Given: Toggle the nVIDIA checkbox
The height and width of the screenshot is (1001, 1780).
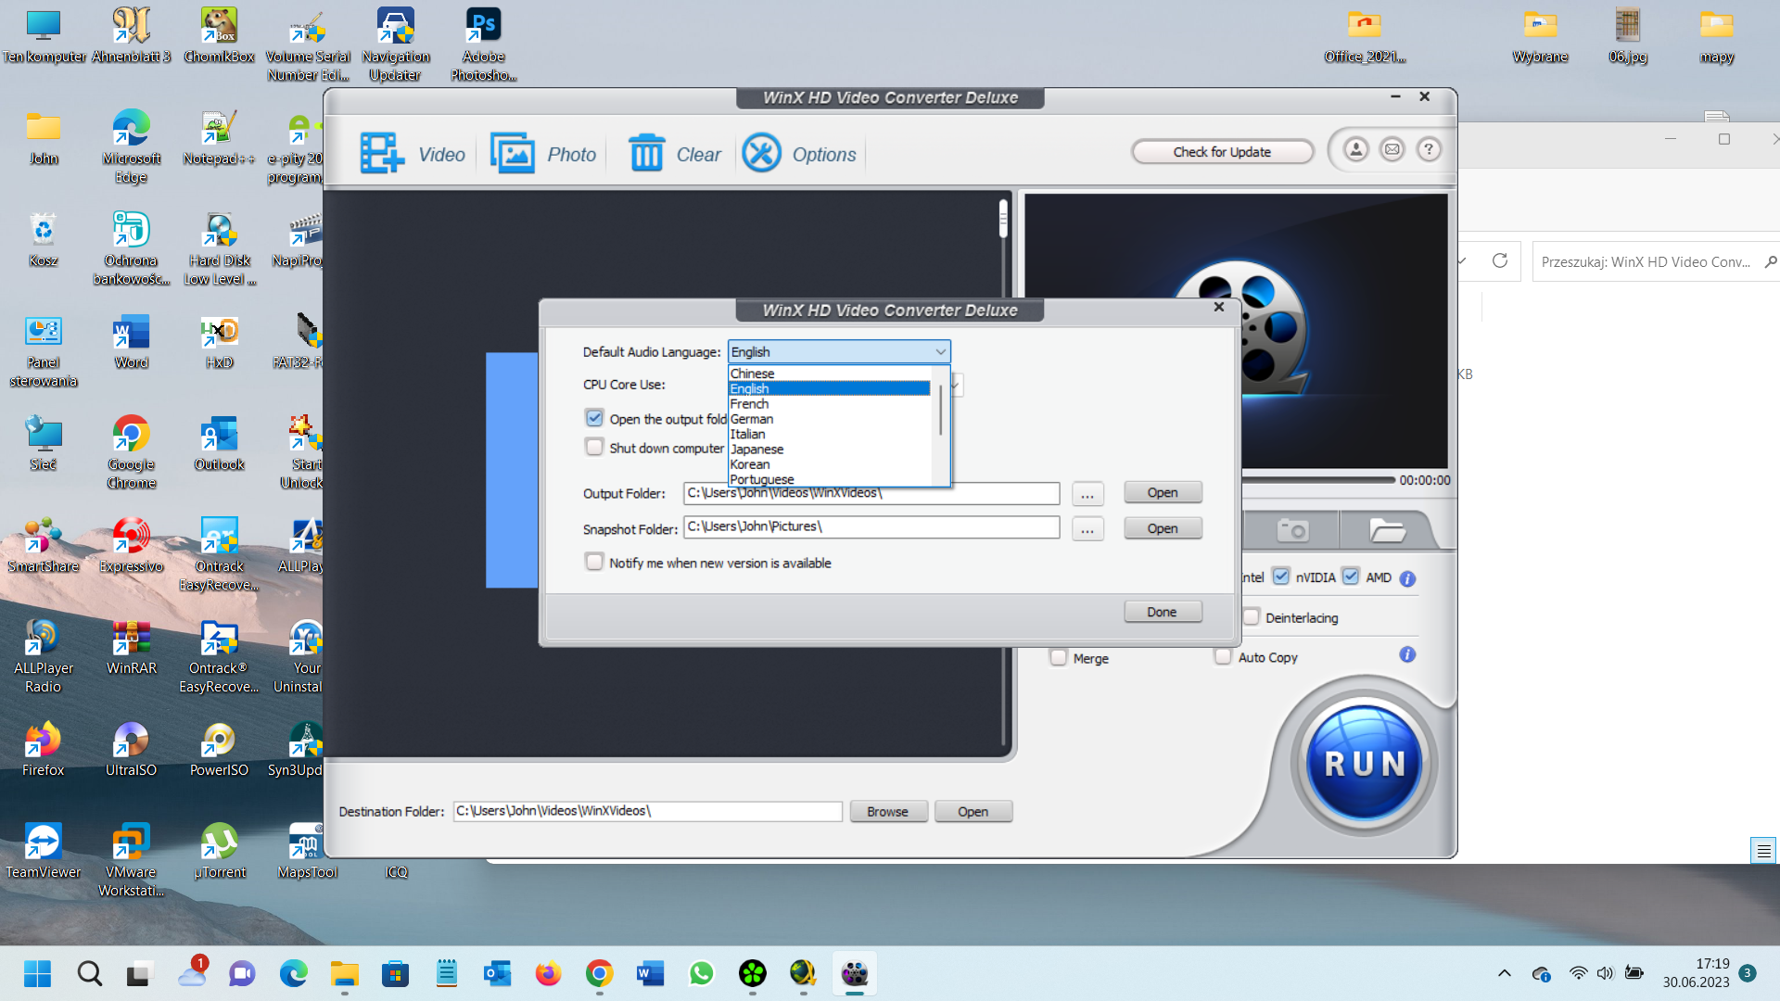Looking at the screenshot, I should pyautogui.click(x=1280, y=577).
